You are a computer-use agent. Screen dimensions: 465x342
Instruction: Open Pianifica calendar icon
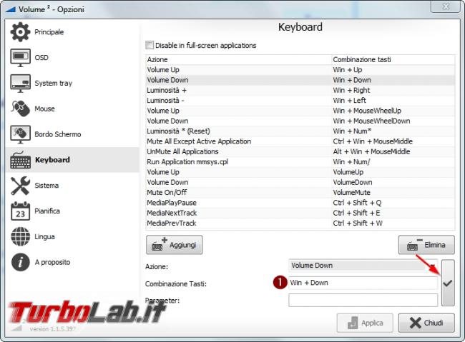[x=20, y=211]
